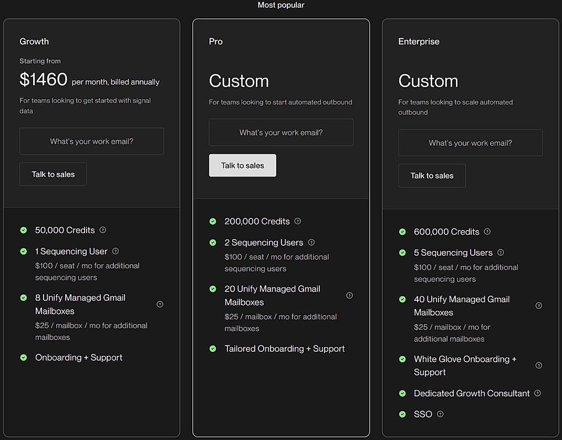Click Custom price in Pro card
Screen dimensions: 562x440
(238, 81)
